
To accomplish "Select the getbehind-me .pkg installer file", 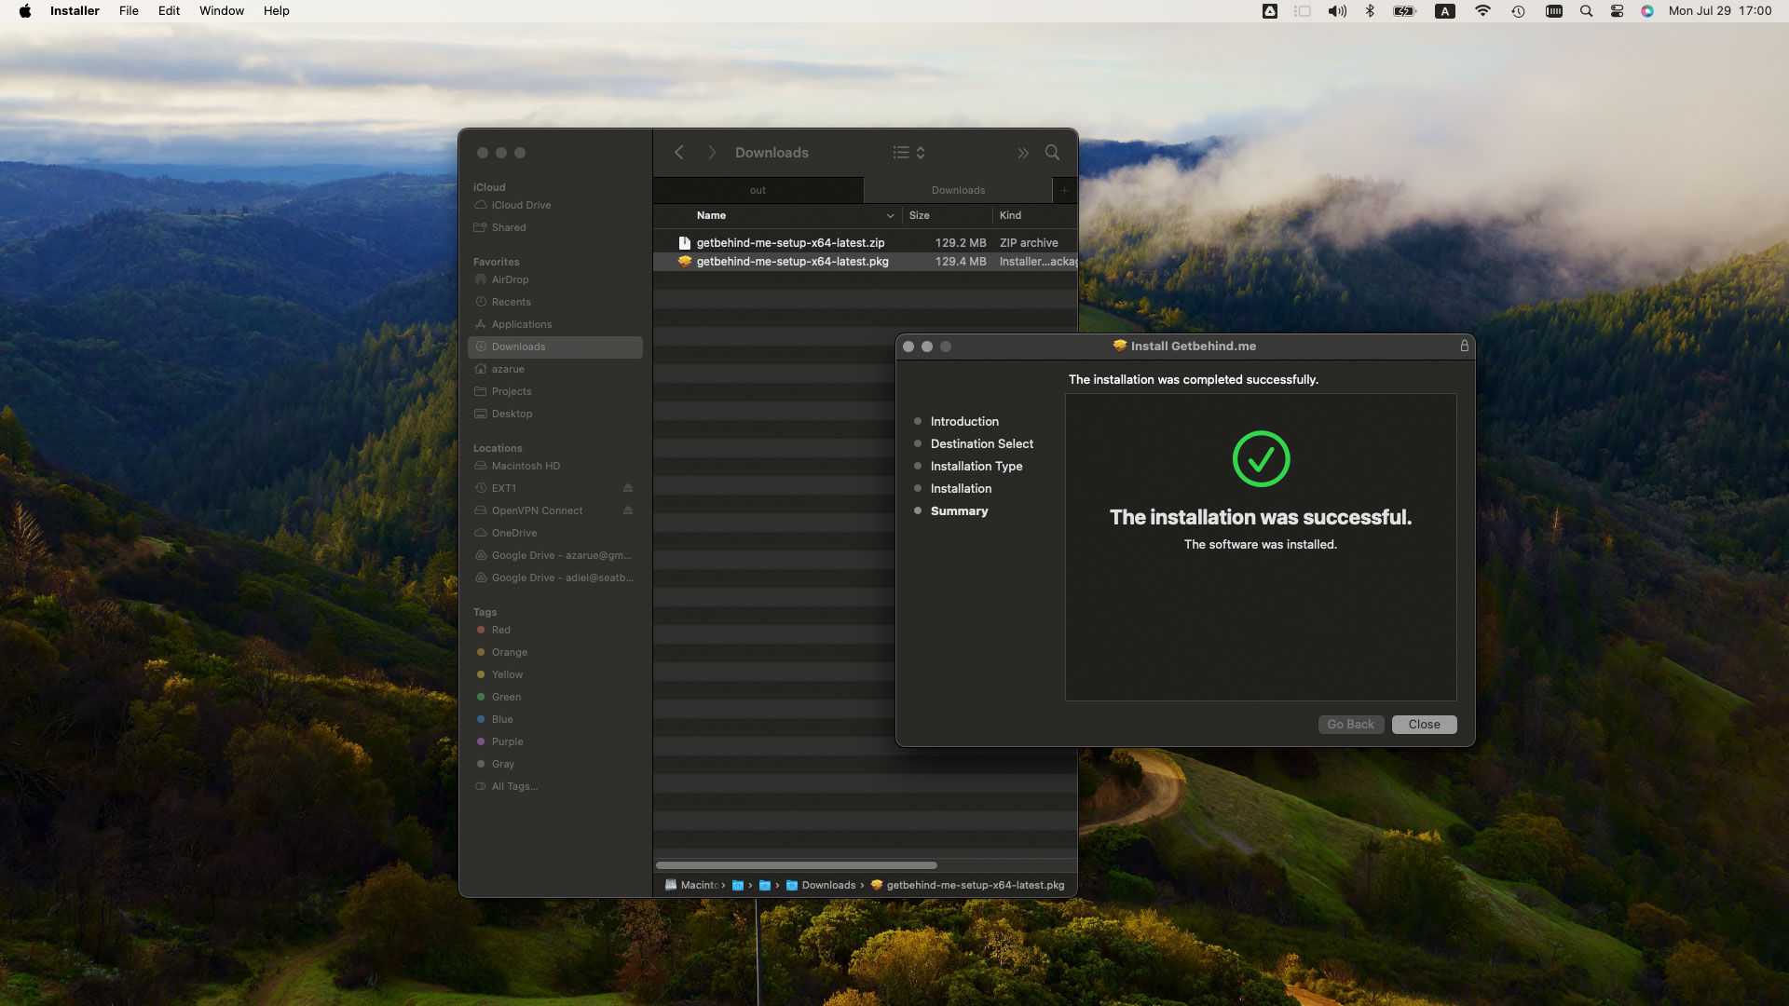I will point(792,262).
